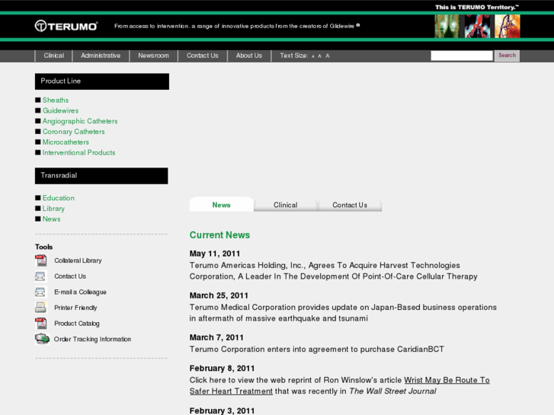Open Transradial News sidebar link

51,219
